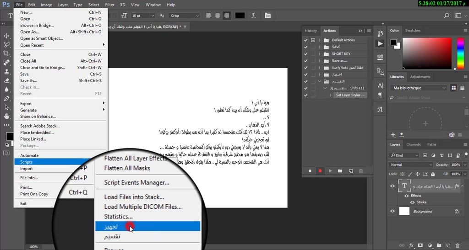469x250 pixels.
Task: Switch to the Channels tab
Action: click(414, 144)
